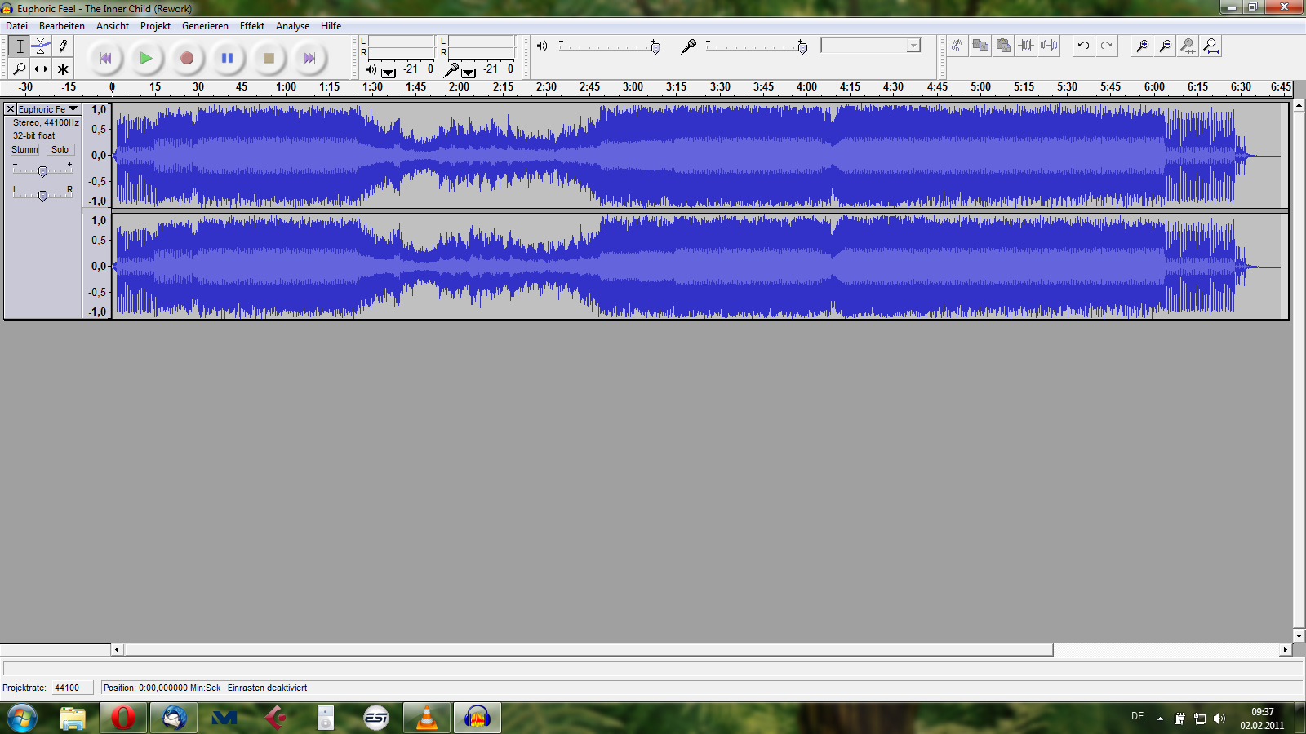Click the track gain slider
The height and width of the screenshot is (734, 1306).
42,170
